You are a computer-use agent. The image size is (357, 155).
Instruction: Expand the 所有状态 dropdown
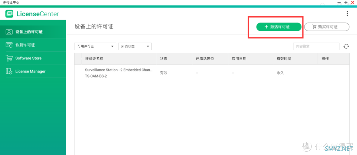(135, 46)
